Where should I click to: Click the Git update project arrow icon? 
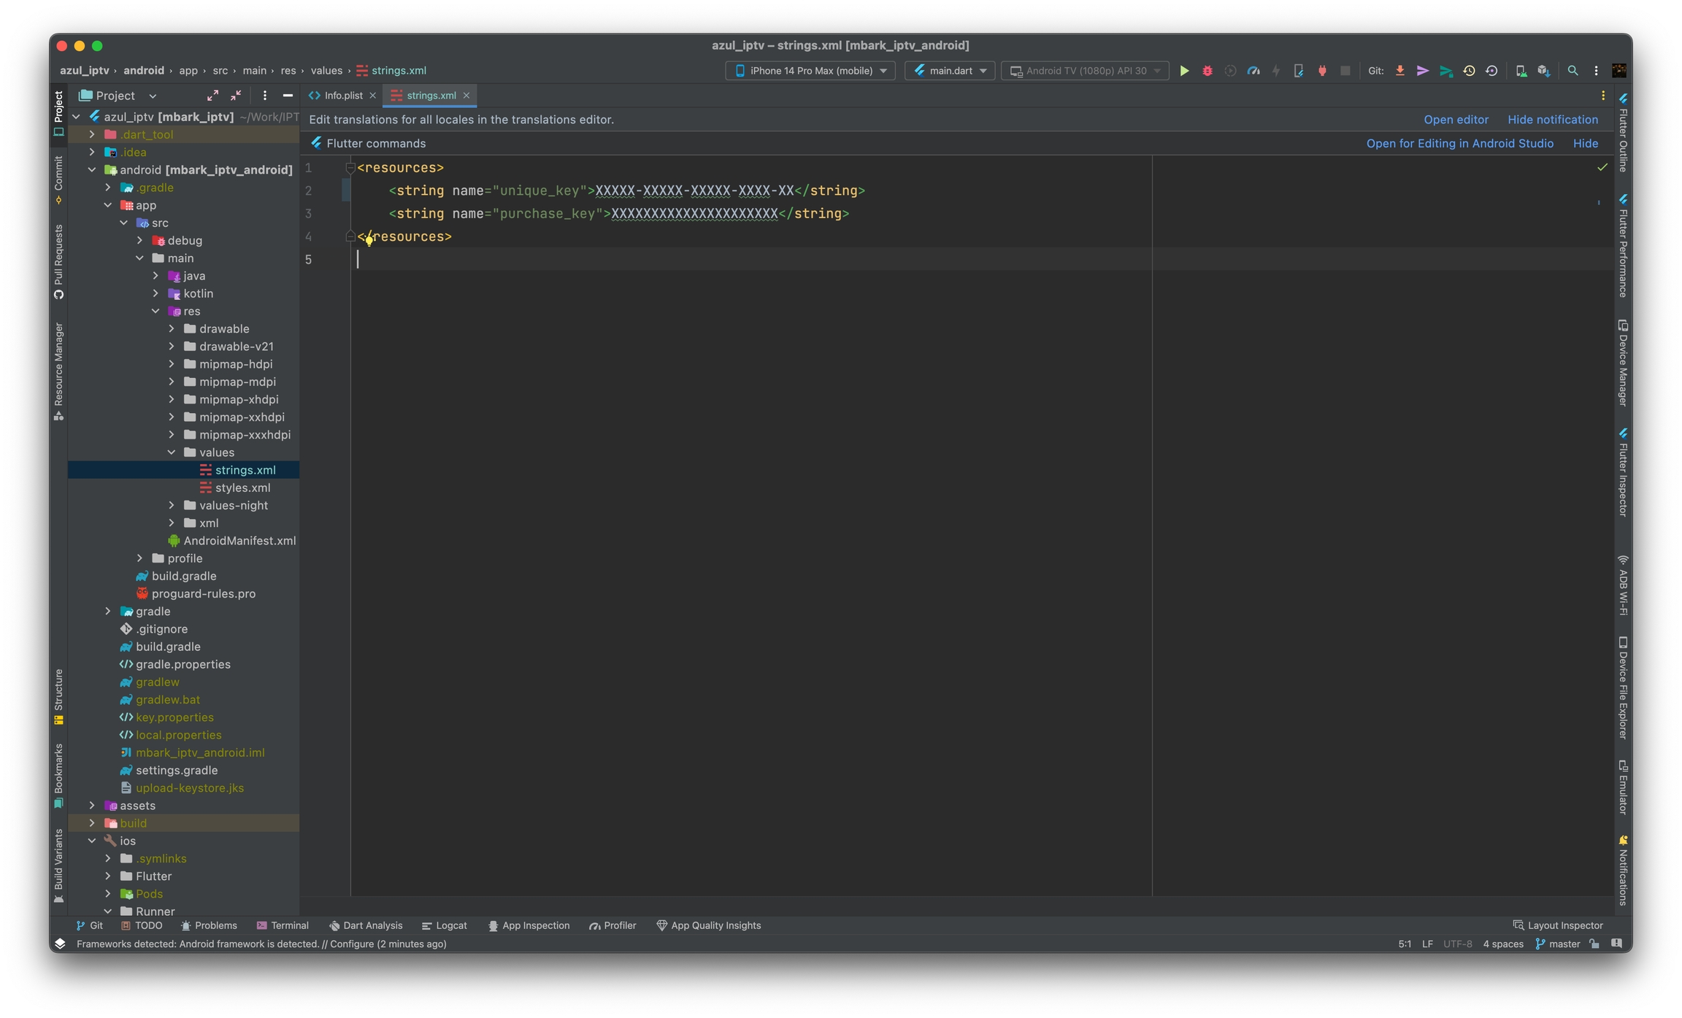(1399, 71)
